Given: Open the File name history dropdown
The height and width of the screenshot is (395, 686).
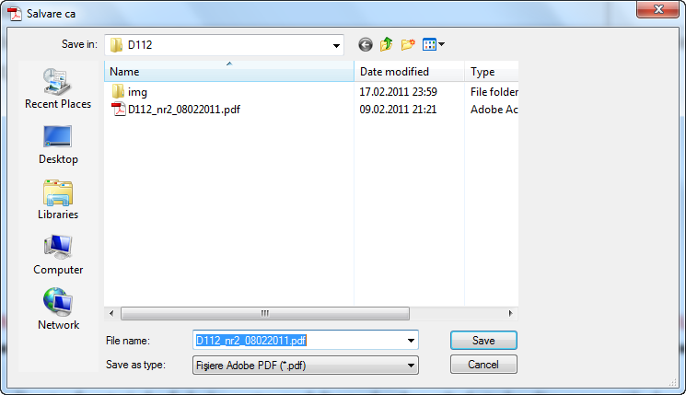Looking at the screenshot, I should tap(411, 341).
